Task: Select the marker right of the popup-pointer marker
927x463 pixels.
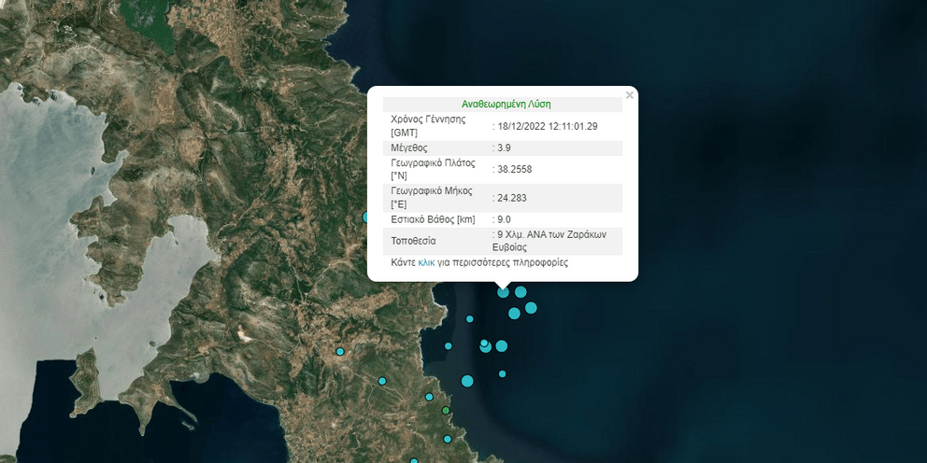Action: 521,292
